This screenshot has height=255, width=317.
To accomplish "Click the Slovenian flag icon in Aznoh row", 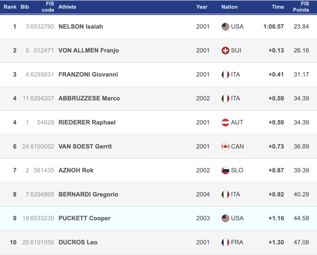I will tap(225, 170).
